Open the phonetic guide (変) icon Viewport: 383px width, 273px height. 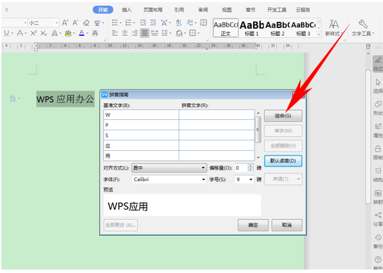[97, 23]
